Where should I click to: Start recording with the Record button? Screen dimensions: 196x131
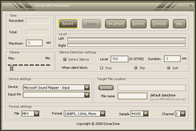click(x=68, y=24)
